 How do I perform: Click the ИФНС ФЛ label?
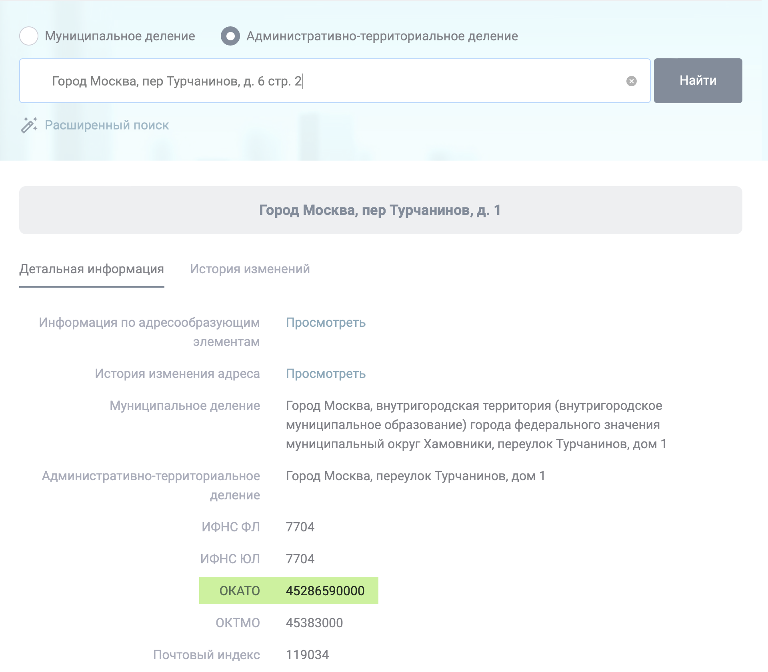[x=231, y=527]
